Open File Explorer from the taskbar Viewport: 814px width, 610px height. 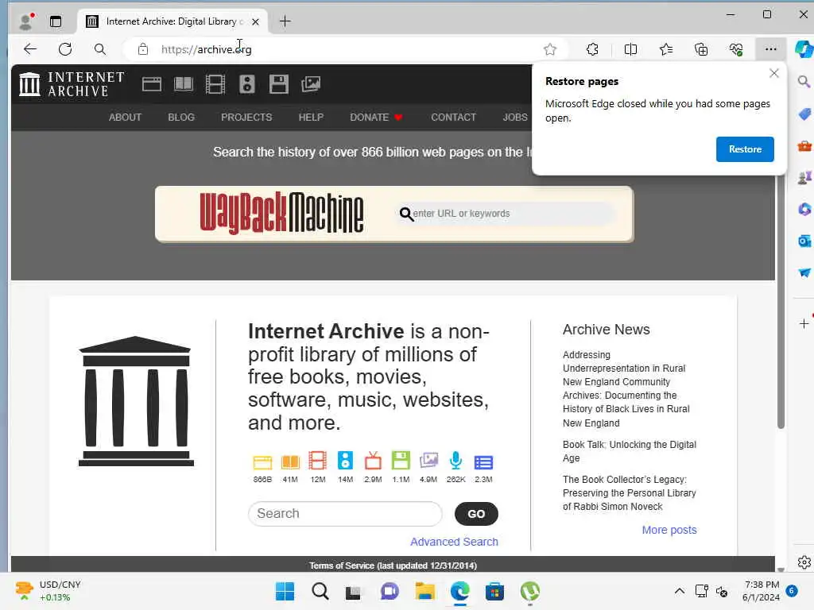[x=425, y=591]
